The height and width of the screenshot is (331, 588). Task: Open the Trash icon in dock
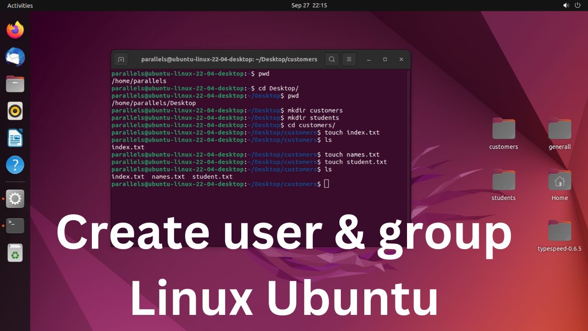[x=15, y=252]
